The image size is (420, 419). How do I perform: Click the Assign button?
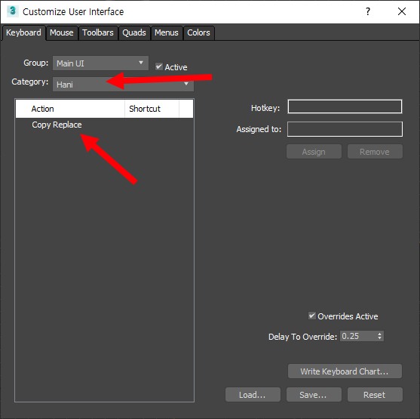pos(314,152)
